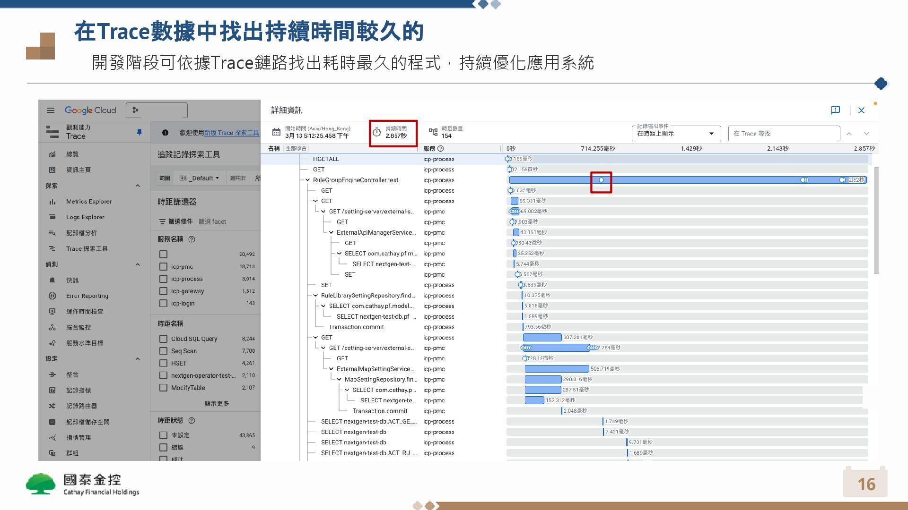
Task: Tick the 錯誤 span status checkbox
Action: [164, 447]
